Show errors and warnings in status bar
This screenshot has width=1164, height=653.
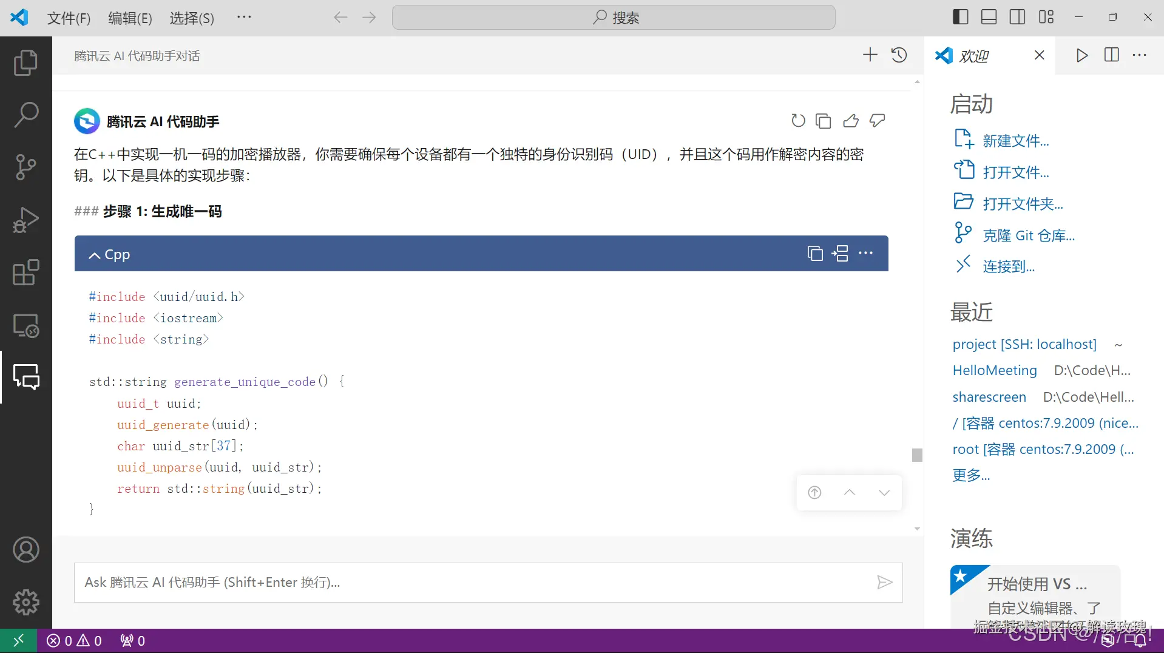coord(75,641)
